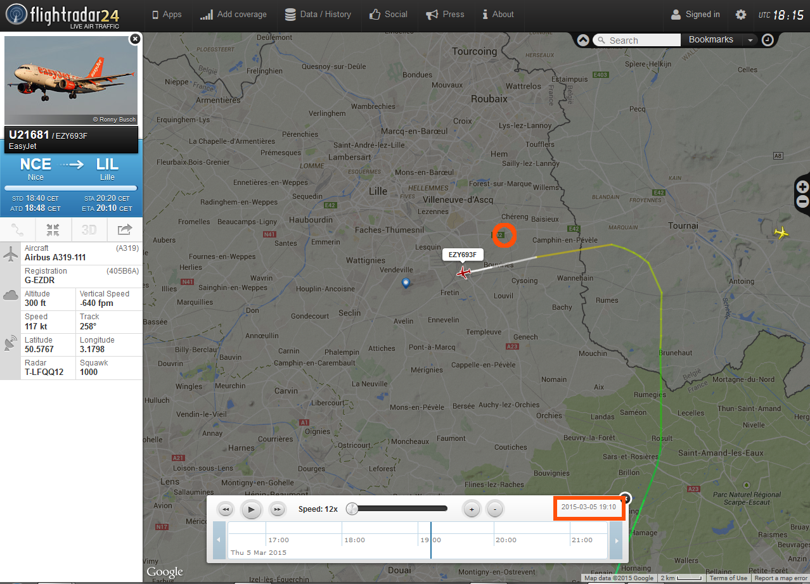Zoom out with map minus button

[x=802, y=202]
